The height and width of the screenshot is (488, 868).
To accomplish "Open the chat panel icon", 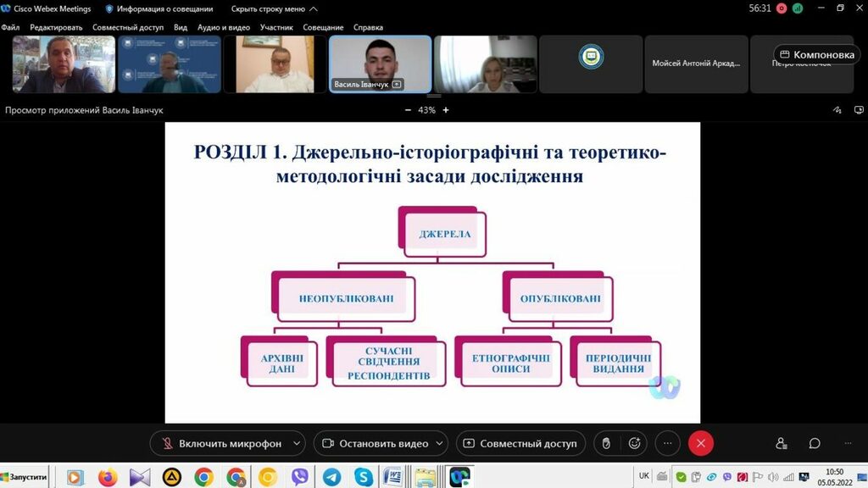I will pyautogui.click(x=815, y=443).
